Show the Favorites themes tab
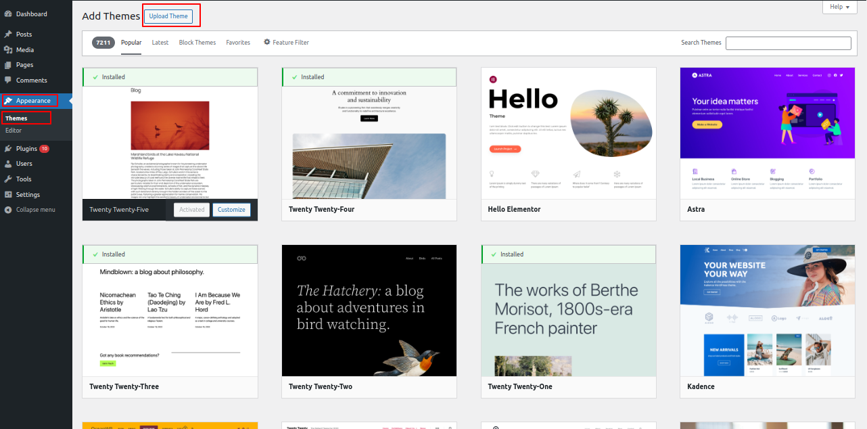 [238, 43]
